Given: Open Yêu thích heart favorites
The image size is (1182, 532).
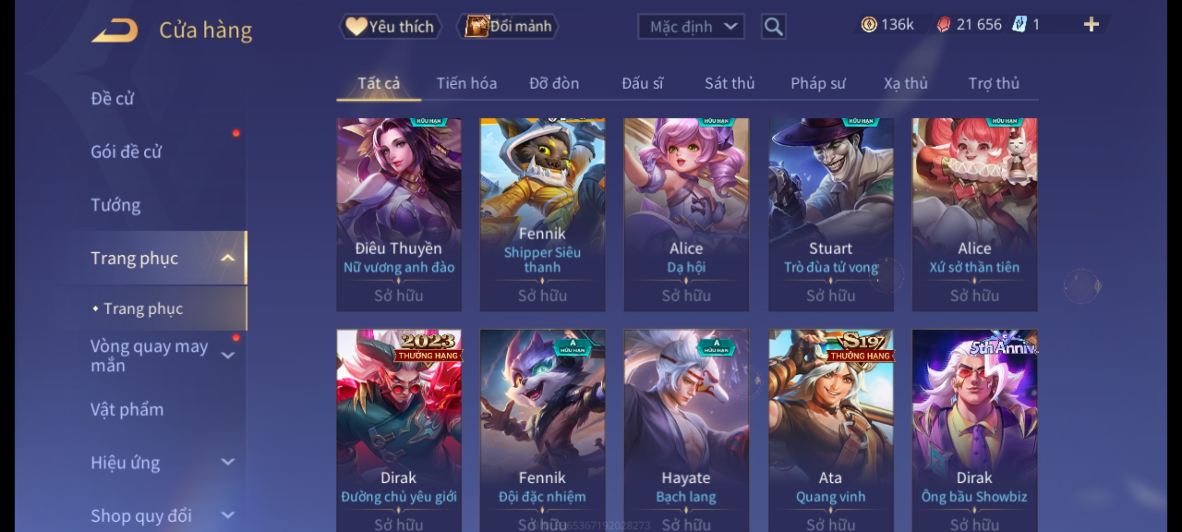Looking at the screenshot, I should [390, 27].
